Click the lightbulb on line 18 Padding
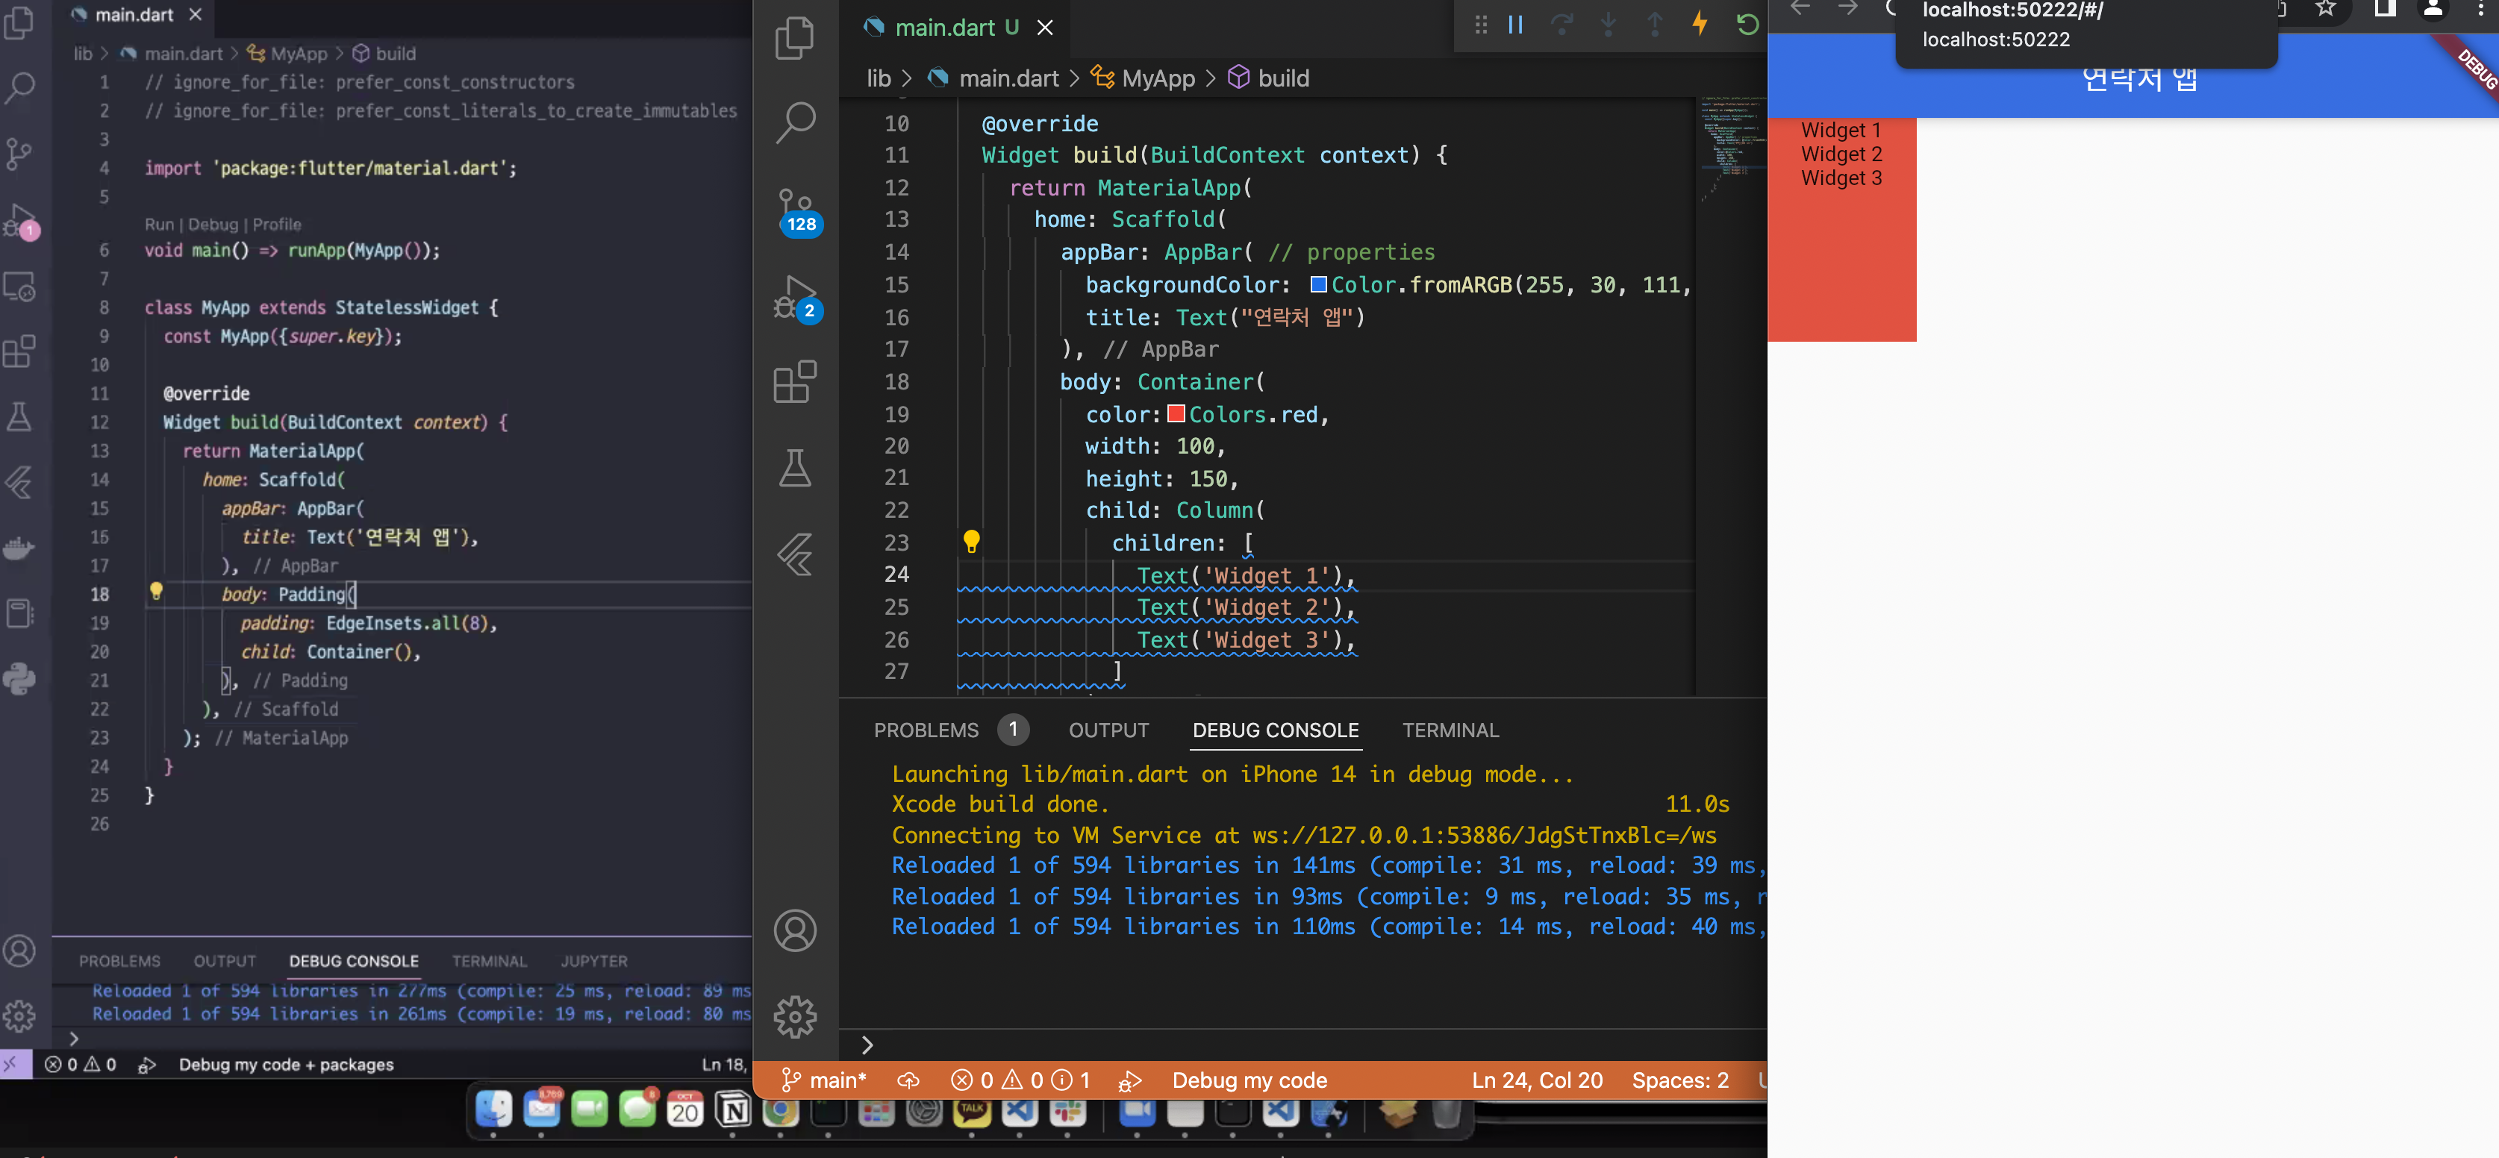 (x=156, y=591)
